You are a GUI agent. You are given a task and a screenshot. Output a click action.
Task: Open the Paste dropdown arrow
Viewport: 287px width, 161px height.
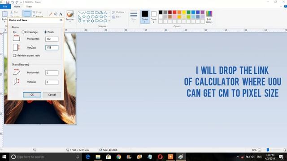pyautogui.click(x=4, y=22)
